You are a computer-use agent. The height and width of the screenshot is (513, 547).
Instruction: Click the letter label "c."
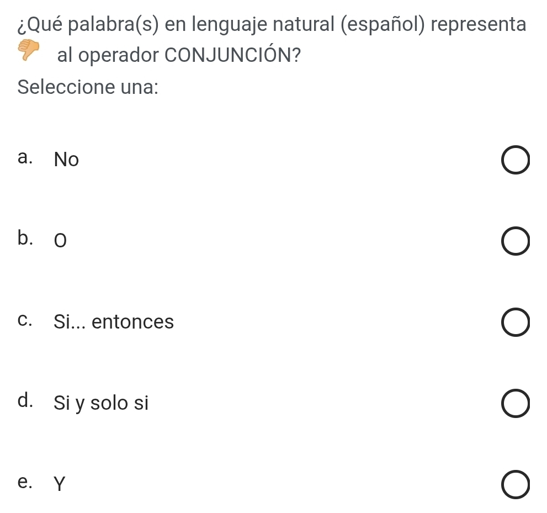coord(26,319)
